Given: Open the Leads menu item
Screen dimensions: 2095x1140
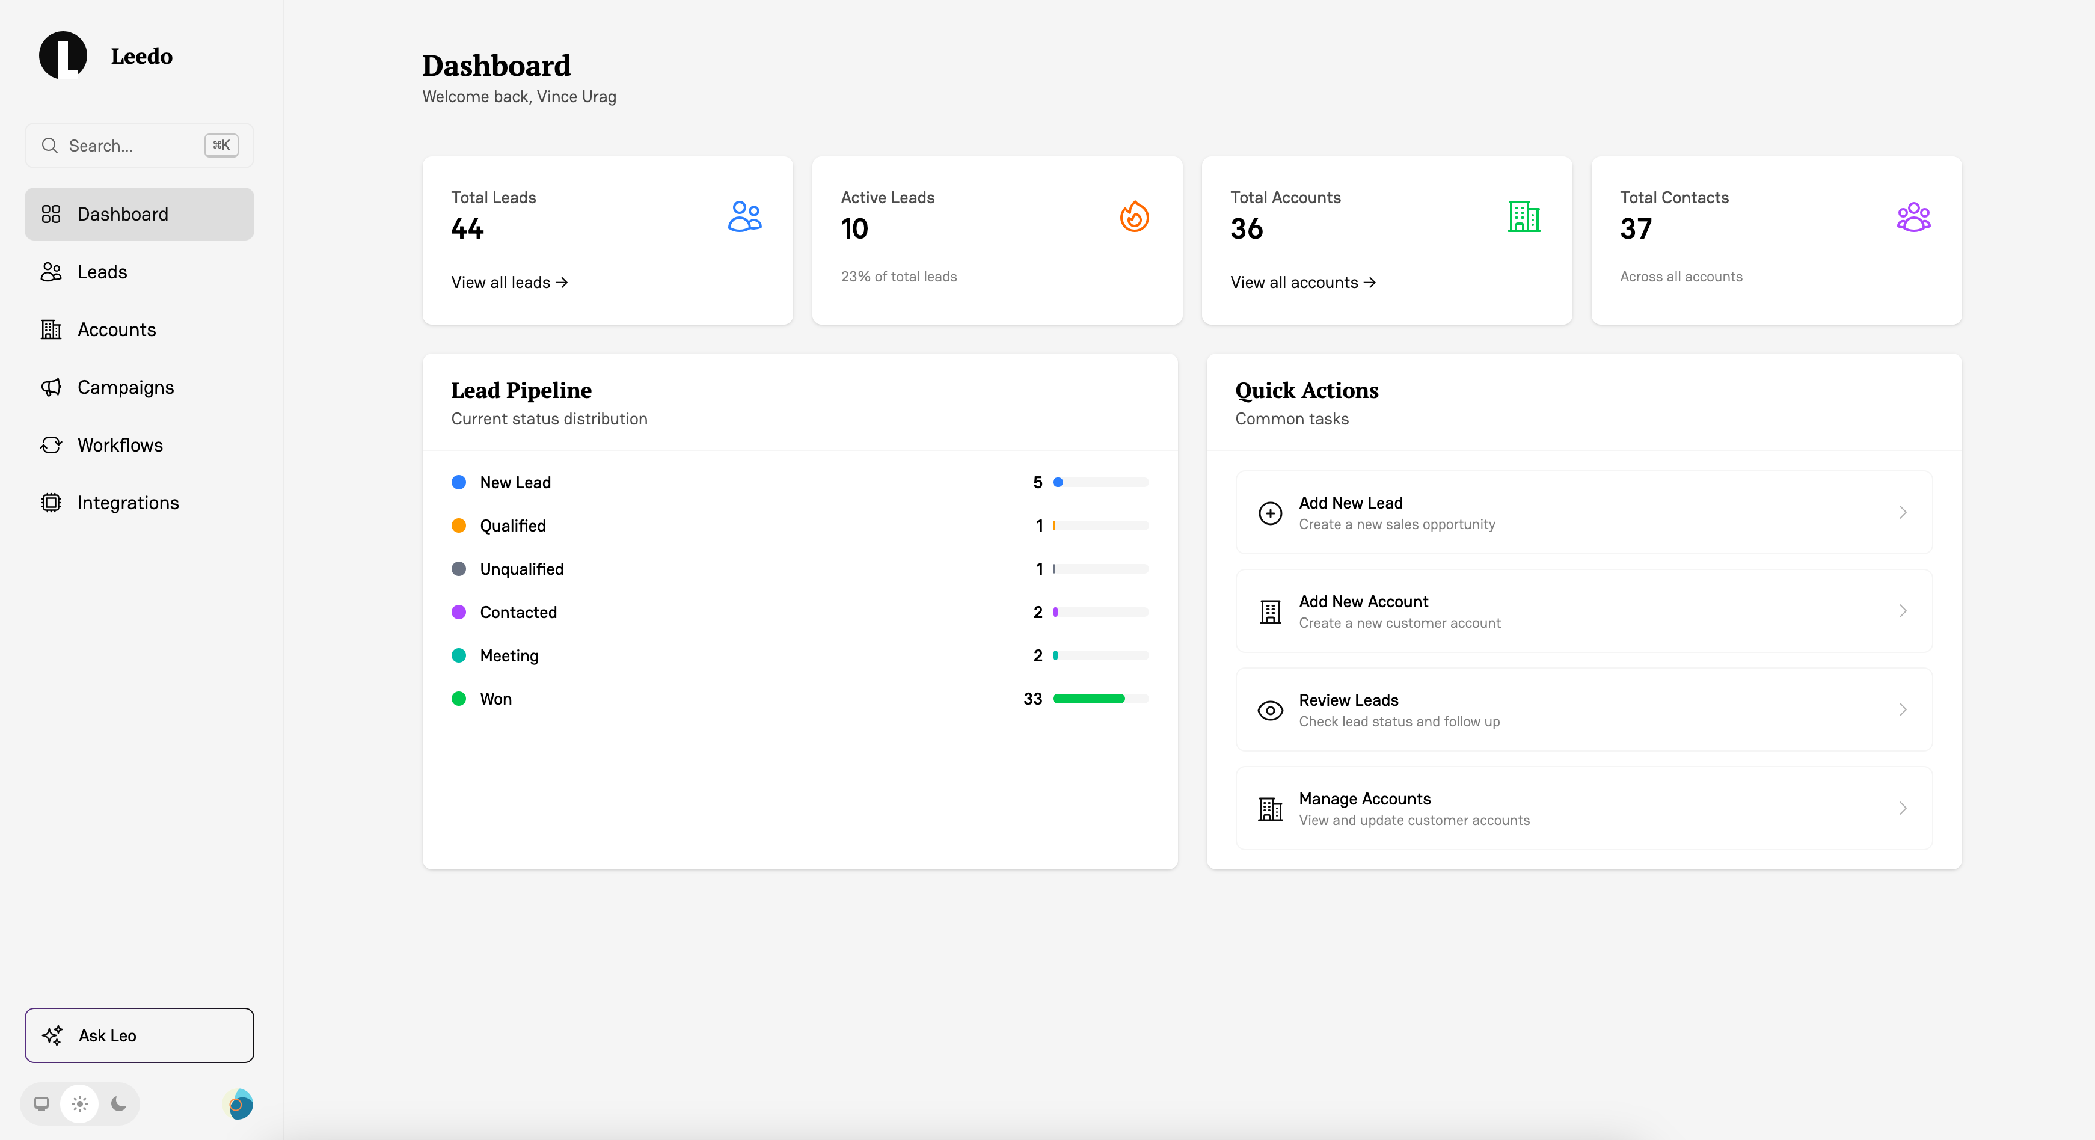Looking at the screenshot, I should (x=102, y=272).
